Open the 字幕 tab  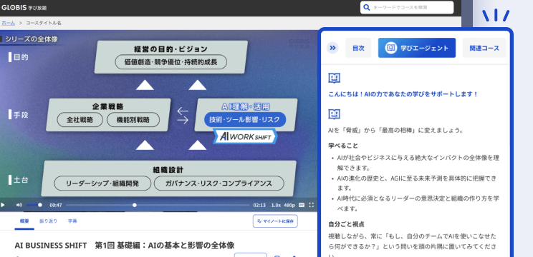tap(72, 221)
